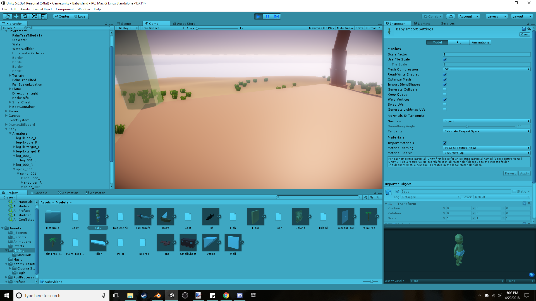Open Mesh Compression dropdown
536x301 pixels.
click(x=487, y=69)
